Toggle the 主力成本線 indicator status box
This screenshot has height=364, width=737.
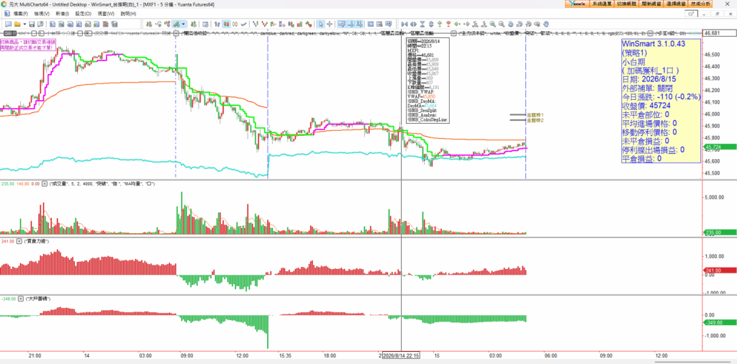click(455, 33)
